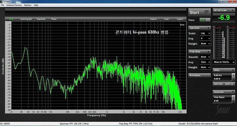Click the Delay arrow button
Viewport: 237px width, 126px height.
(x=233, y=70)
